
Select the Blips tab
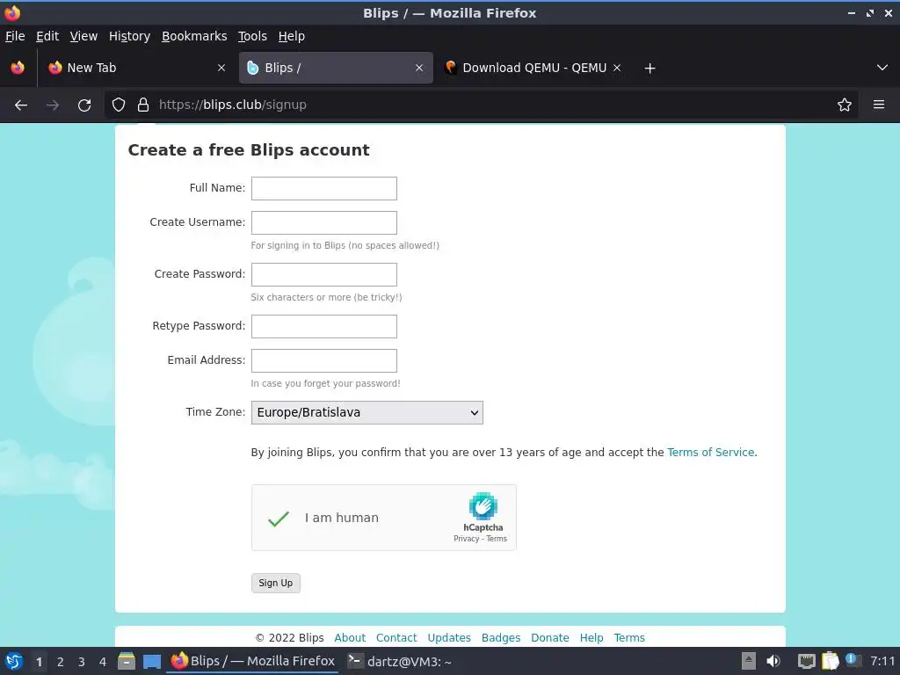(336, 68)
